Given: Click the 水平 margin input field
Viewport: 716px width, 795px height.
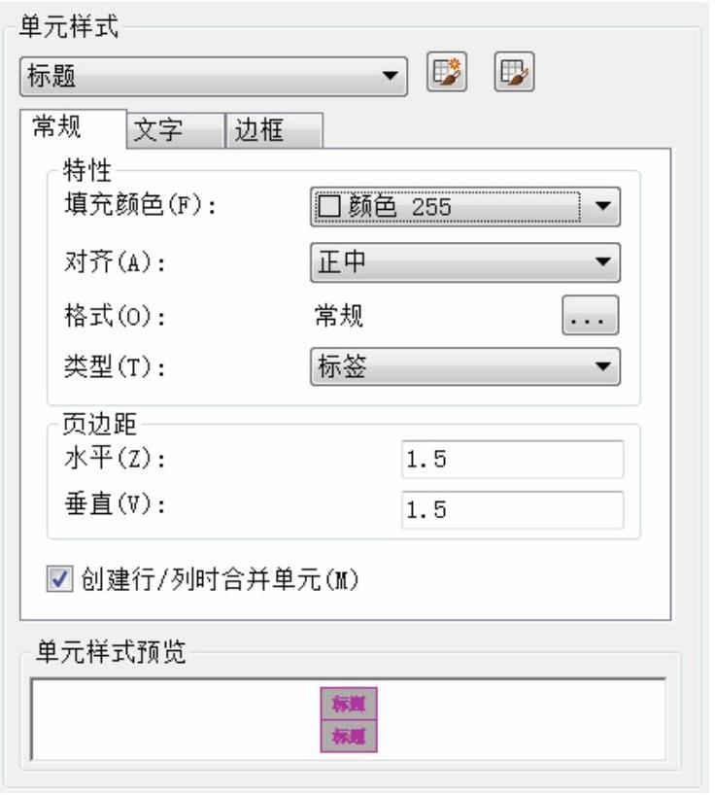Looking at the screenshot, I should [x=512, y=460].
